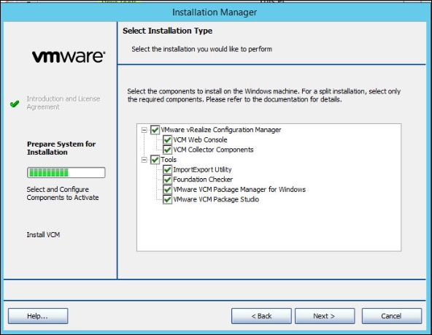Viewport: 432px width, 335px height.
Task: Toggle VMware VCM Package Studio checkbox
Action: click(167, 199)
